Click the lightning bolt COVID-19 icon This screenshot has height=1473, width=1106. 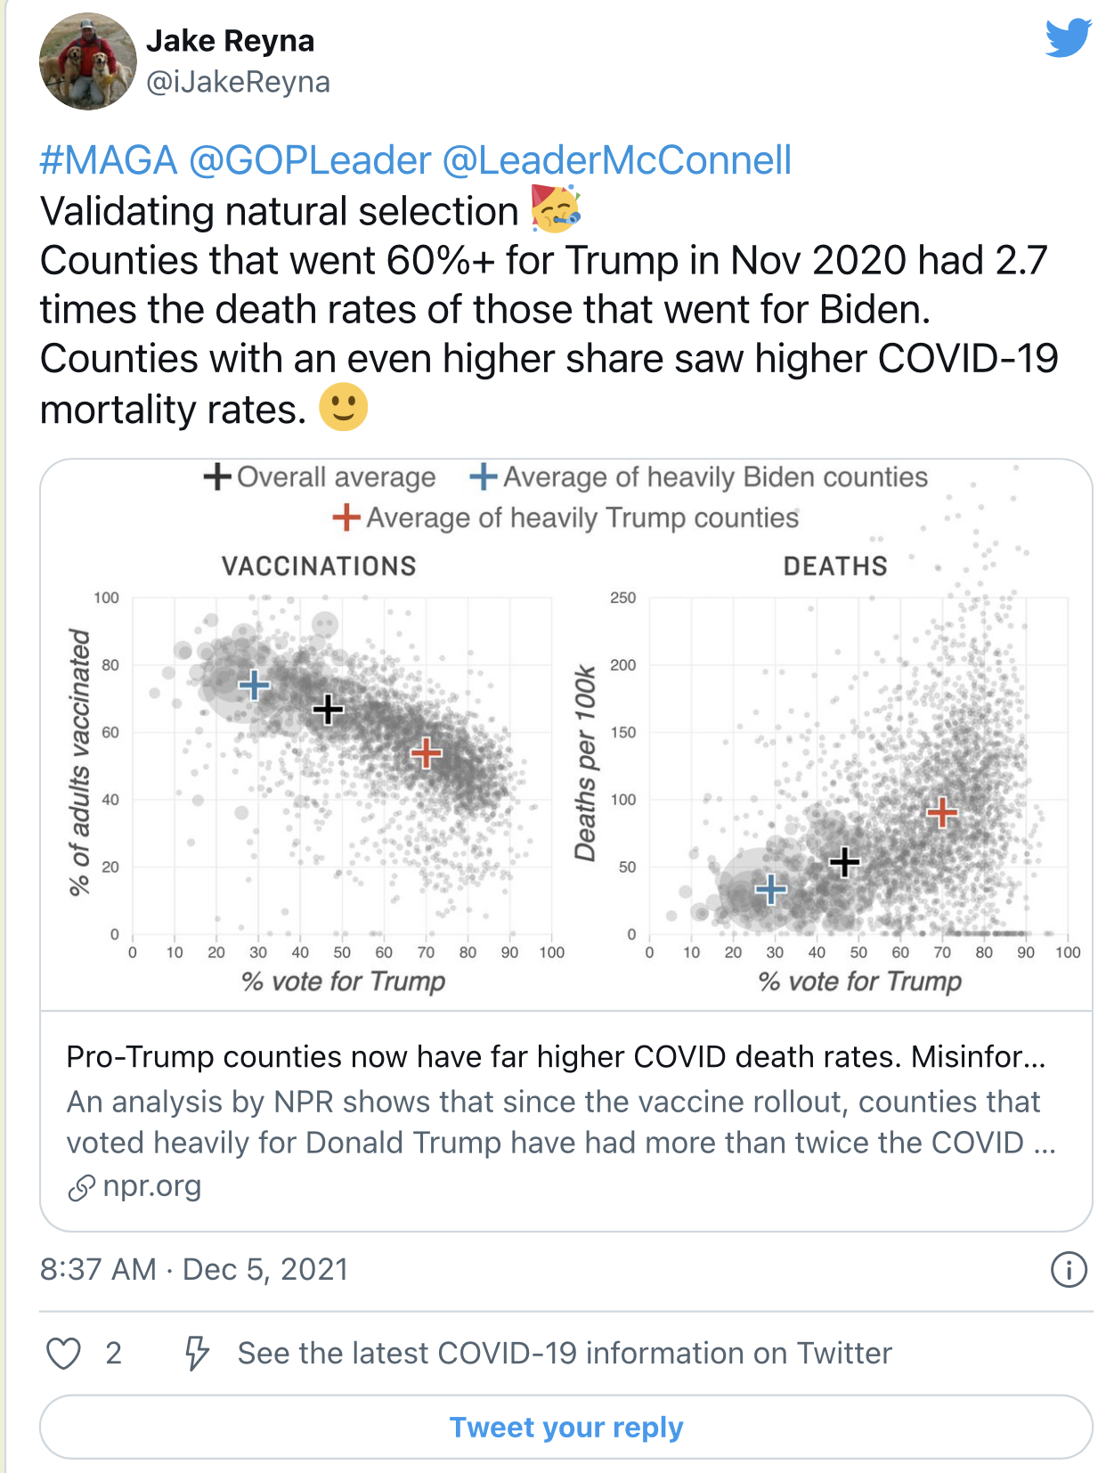[197, 1354]
